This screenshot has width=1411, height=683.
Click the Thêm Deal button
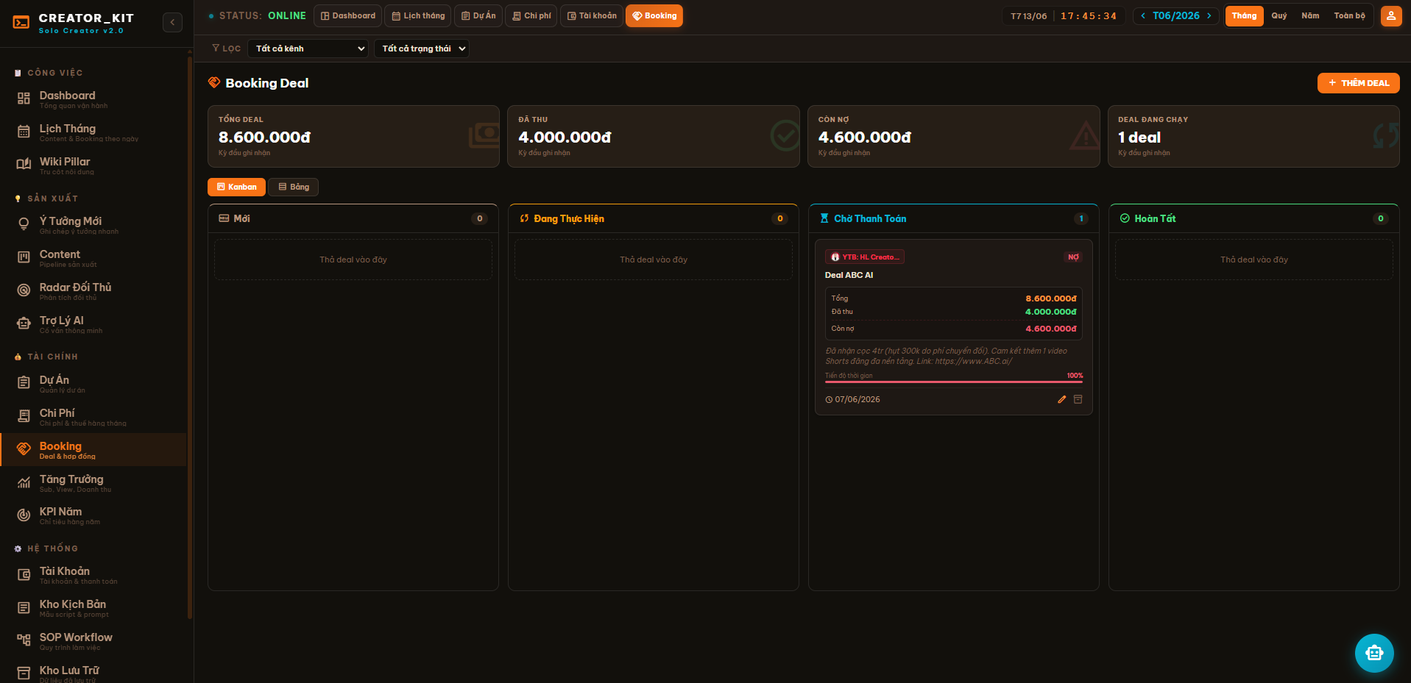pos(1358,83)
